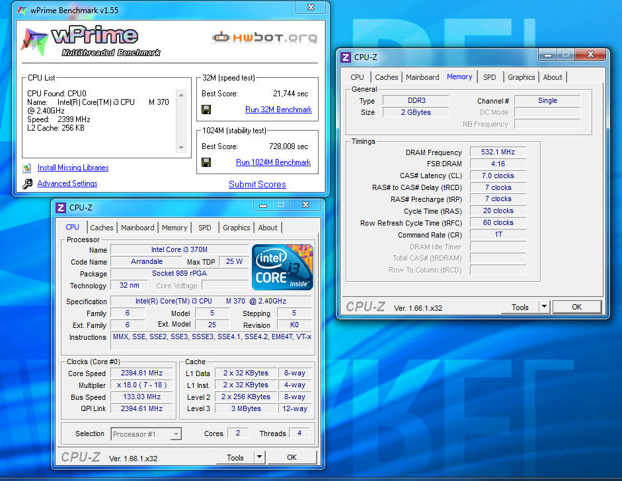The width and height of the screenshot is (622, 481).
Task: Open About tab in lower CPU-Z window
Action: pos(268,228)
